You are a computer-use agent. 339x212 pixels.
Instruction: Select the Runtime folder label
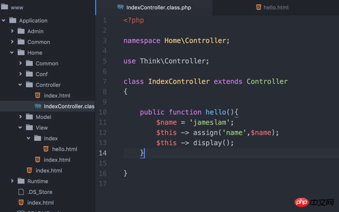click(x=38, y=181)
